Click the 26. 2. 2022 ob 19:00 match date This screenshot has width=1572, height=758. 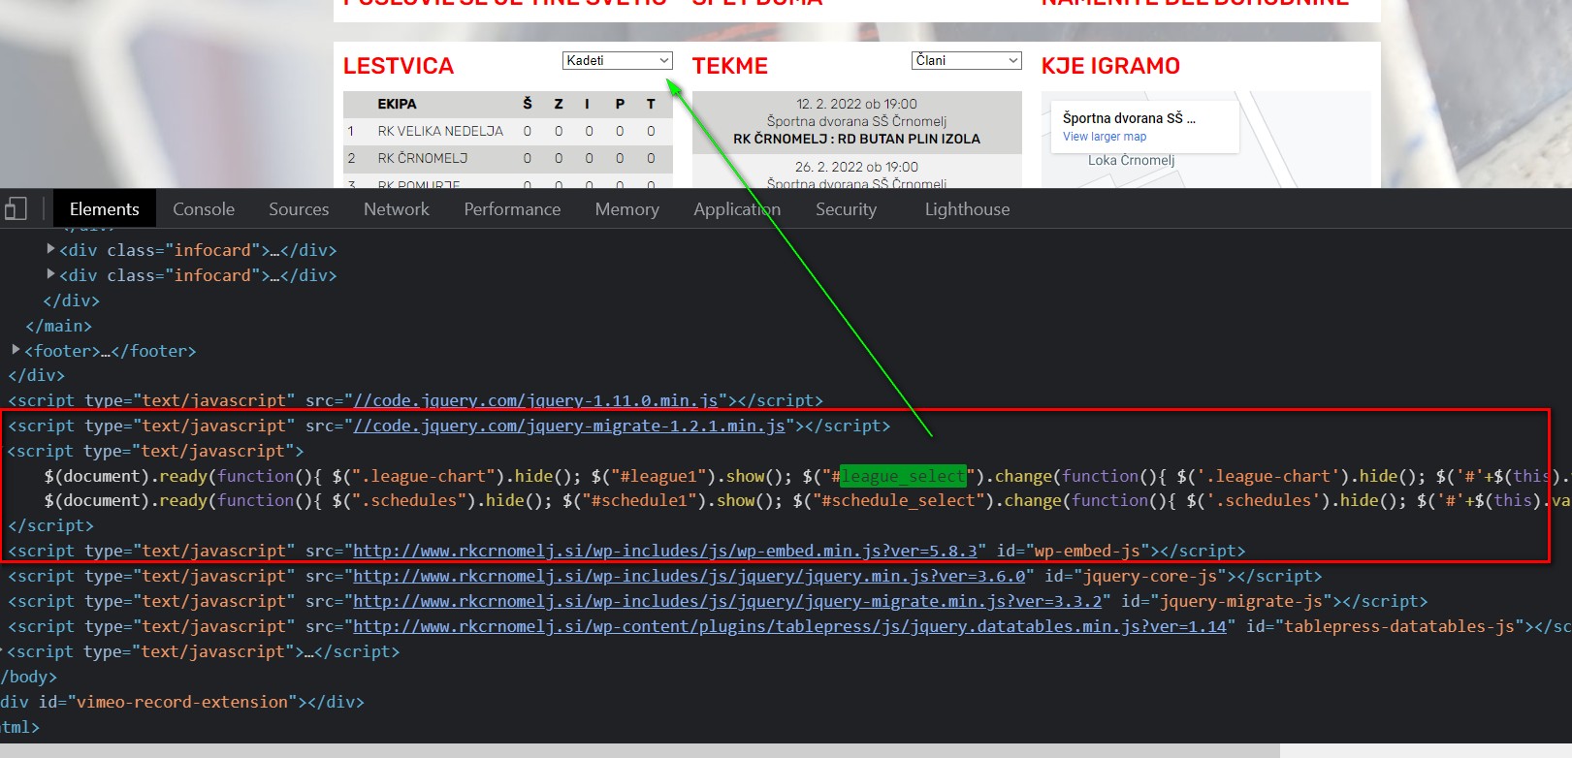coord(856,167)
